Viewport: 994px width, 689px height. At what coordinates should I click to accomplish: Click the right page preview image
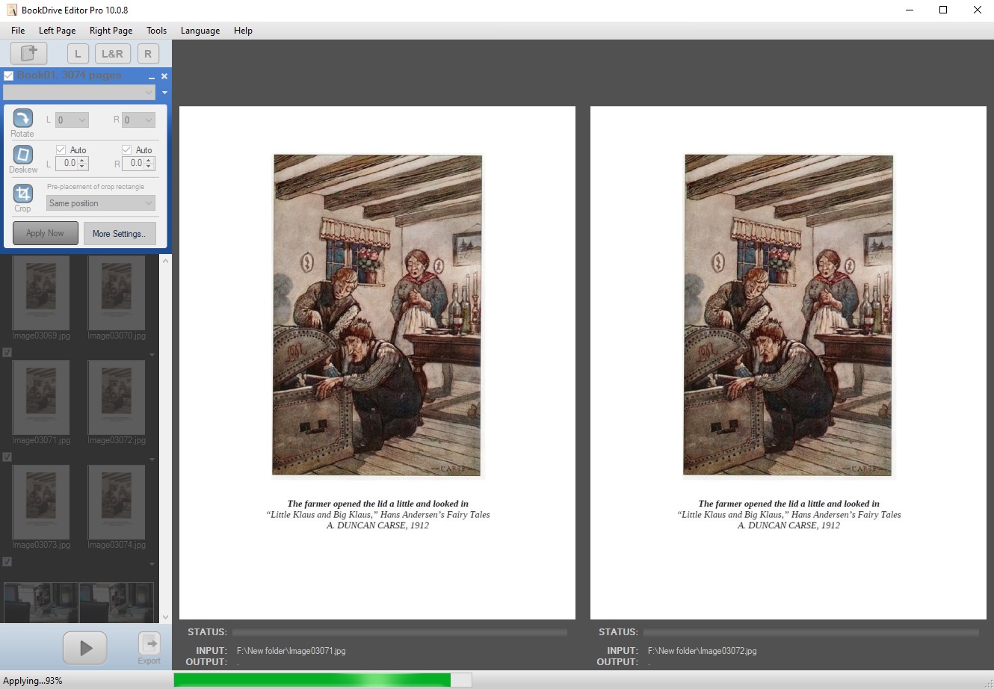[x=788, y=362]
